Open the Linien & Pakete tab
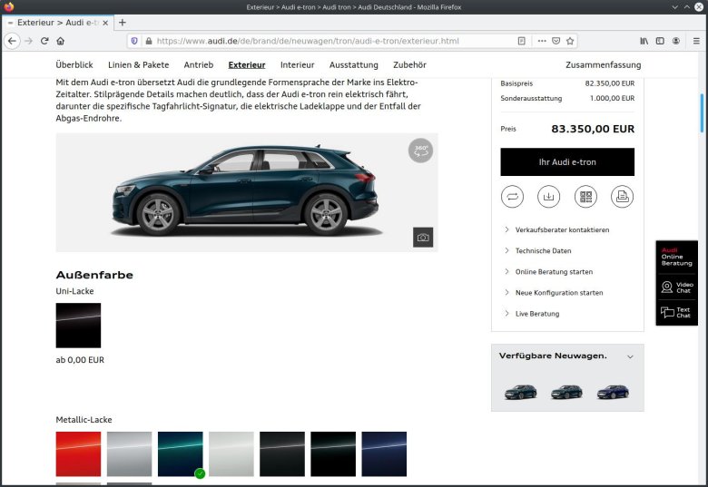This screenshot has width=708, height=487. (138, 65)
